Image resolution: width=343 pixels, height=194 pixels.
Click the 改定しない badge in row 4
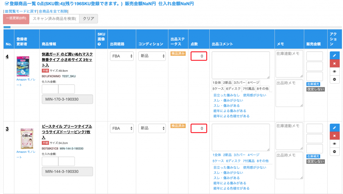[x=316, y=89]
